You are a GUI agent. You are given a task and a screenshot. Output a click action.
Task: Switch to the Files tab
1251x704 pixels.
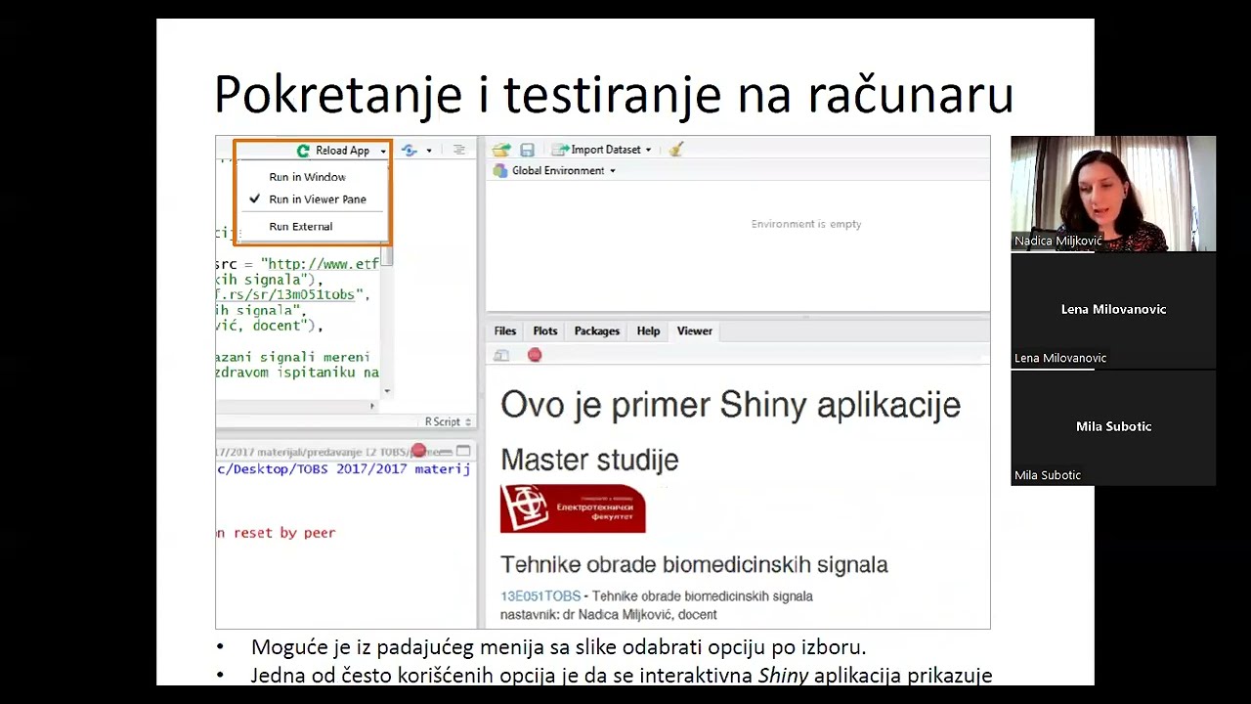pos(505,331)
